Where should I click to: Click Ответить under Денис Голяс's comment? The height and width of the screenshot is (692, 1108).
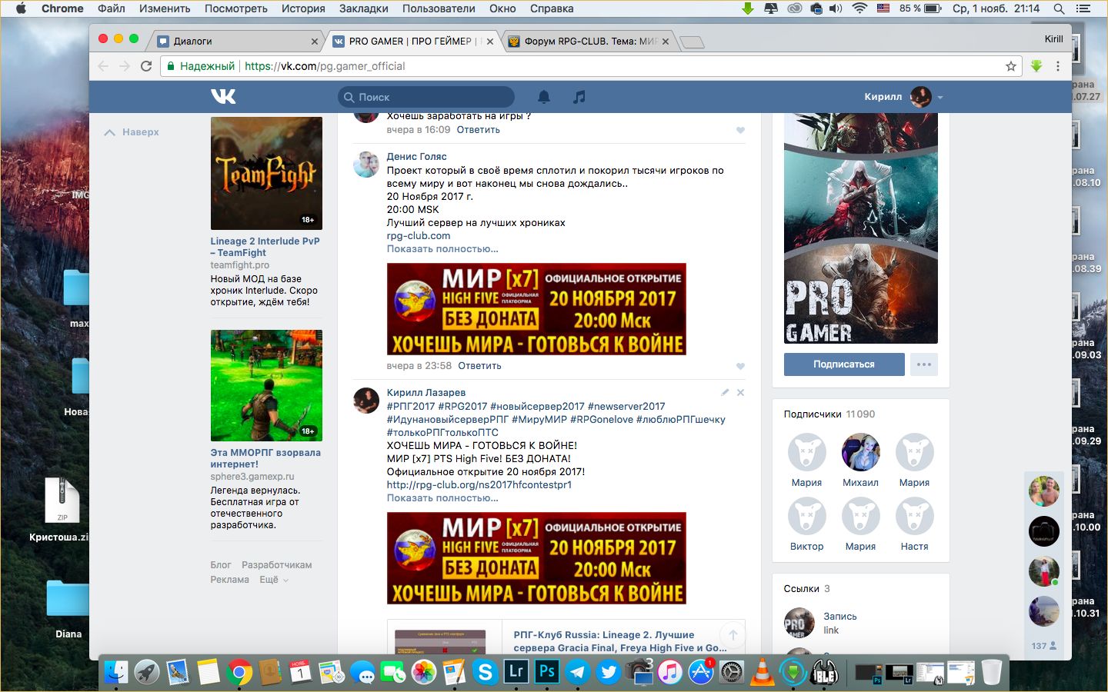[479, 366]
